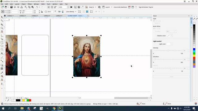Expand the Snap To dropdown
Viewport: 198px width, 111px height.
tap(96, 7)
